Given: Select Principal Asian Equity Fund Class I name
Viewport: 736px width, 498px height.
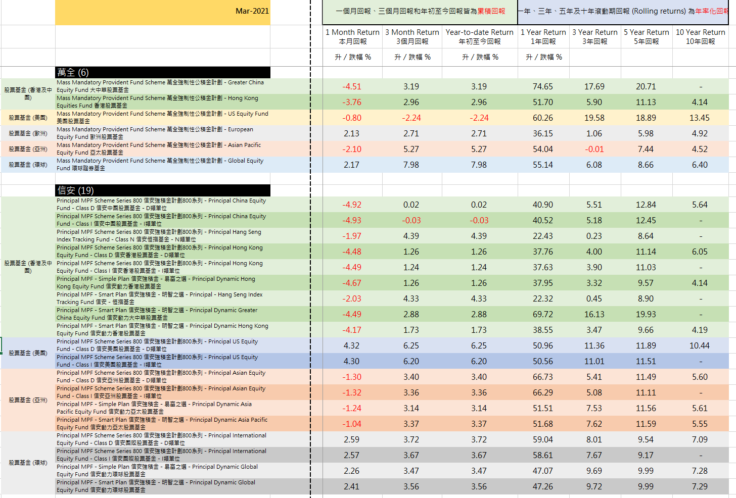Looking at the screenshot, I should (163, 392).
